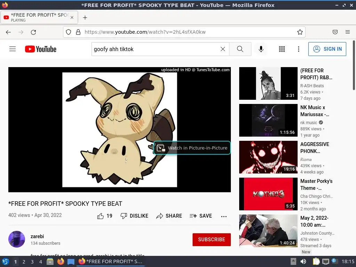Click the taskbar clock 18:15
The width and height of the screenshot is (356, 267).
(348, 261)
